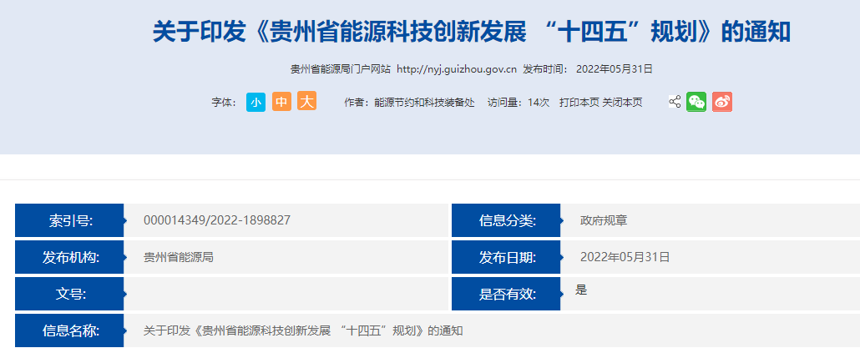The image size is (860, 348).
Task: Click the 打印本页 print link
Action: [579, 102]
